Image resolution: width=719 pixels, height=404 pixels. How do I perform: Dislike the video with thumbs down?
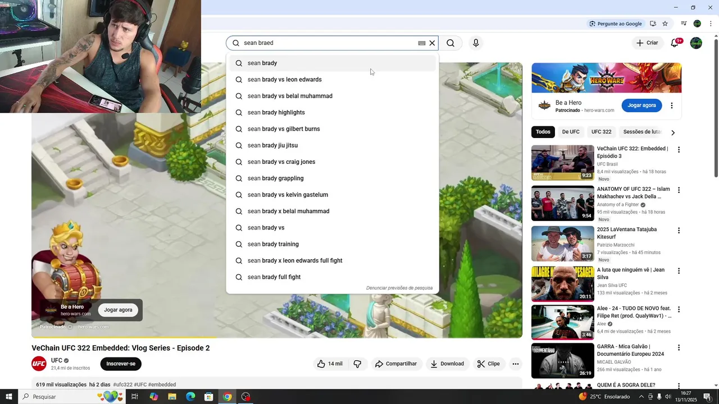[x=357, y=364]
